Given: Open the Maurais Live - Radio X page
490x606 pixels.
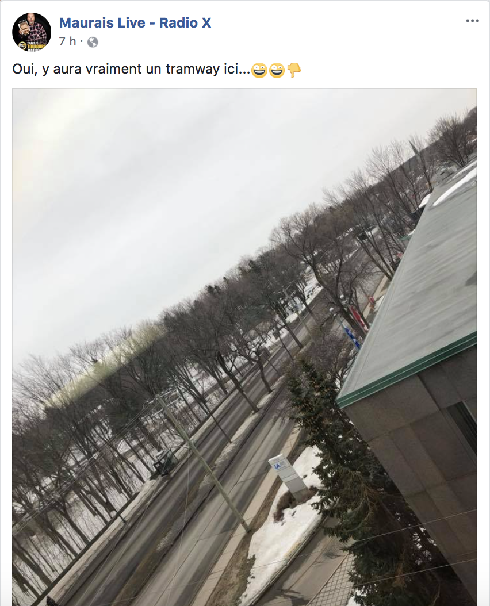Looking at the screenshot, I should (135, 23).
